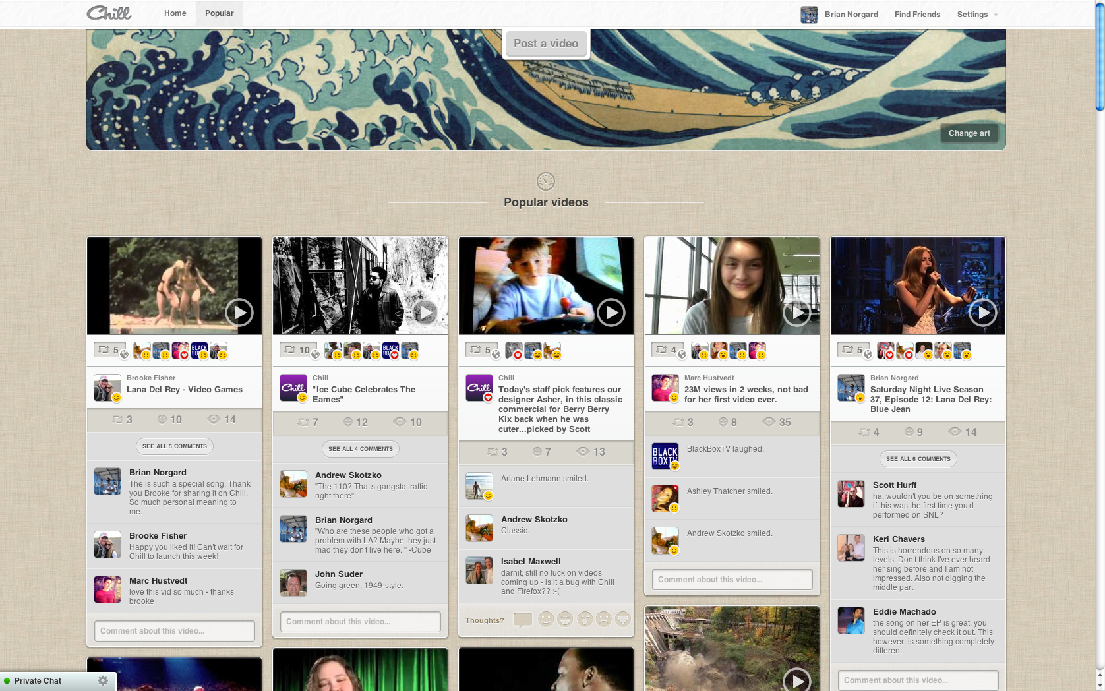Open Find Friends in the top bar
This screenshot has height=691, width=1105.
pos(917,15)
